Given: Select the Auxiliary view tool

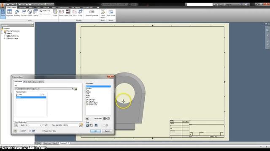Looking at the screenshot, I should pos(17,13).
